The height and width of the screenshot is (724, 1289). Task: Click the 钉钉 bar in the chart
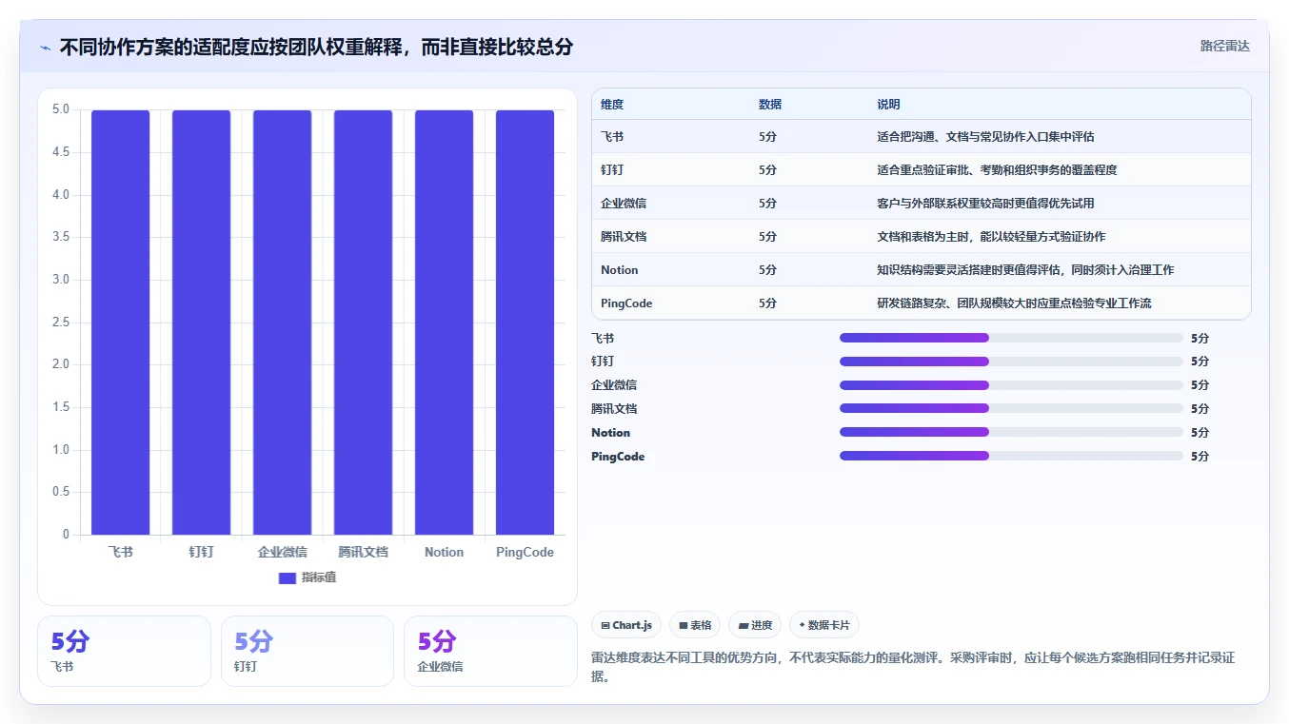202,323
